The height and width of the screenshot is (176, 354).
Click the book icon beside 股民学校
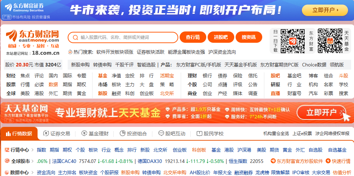point(199,134)
